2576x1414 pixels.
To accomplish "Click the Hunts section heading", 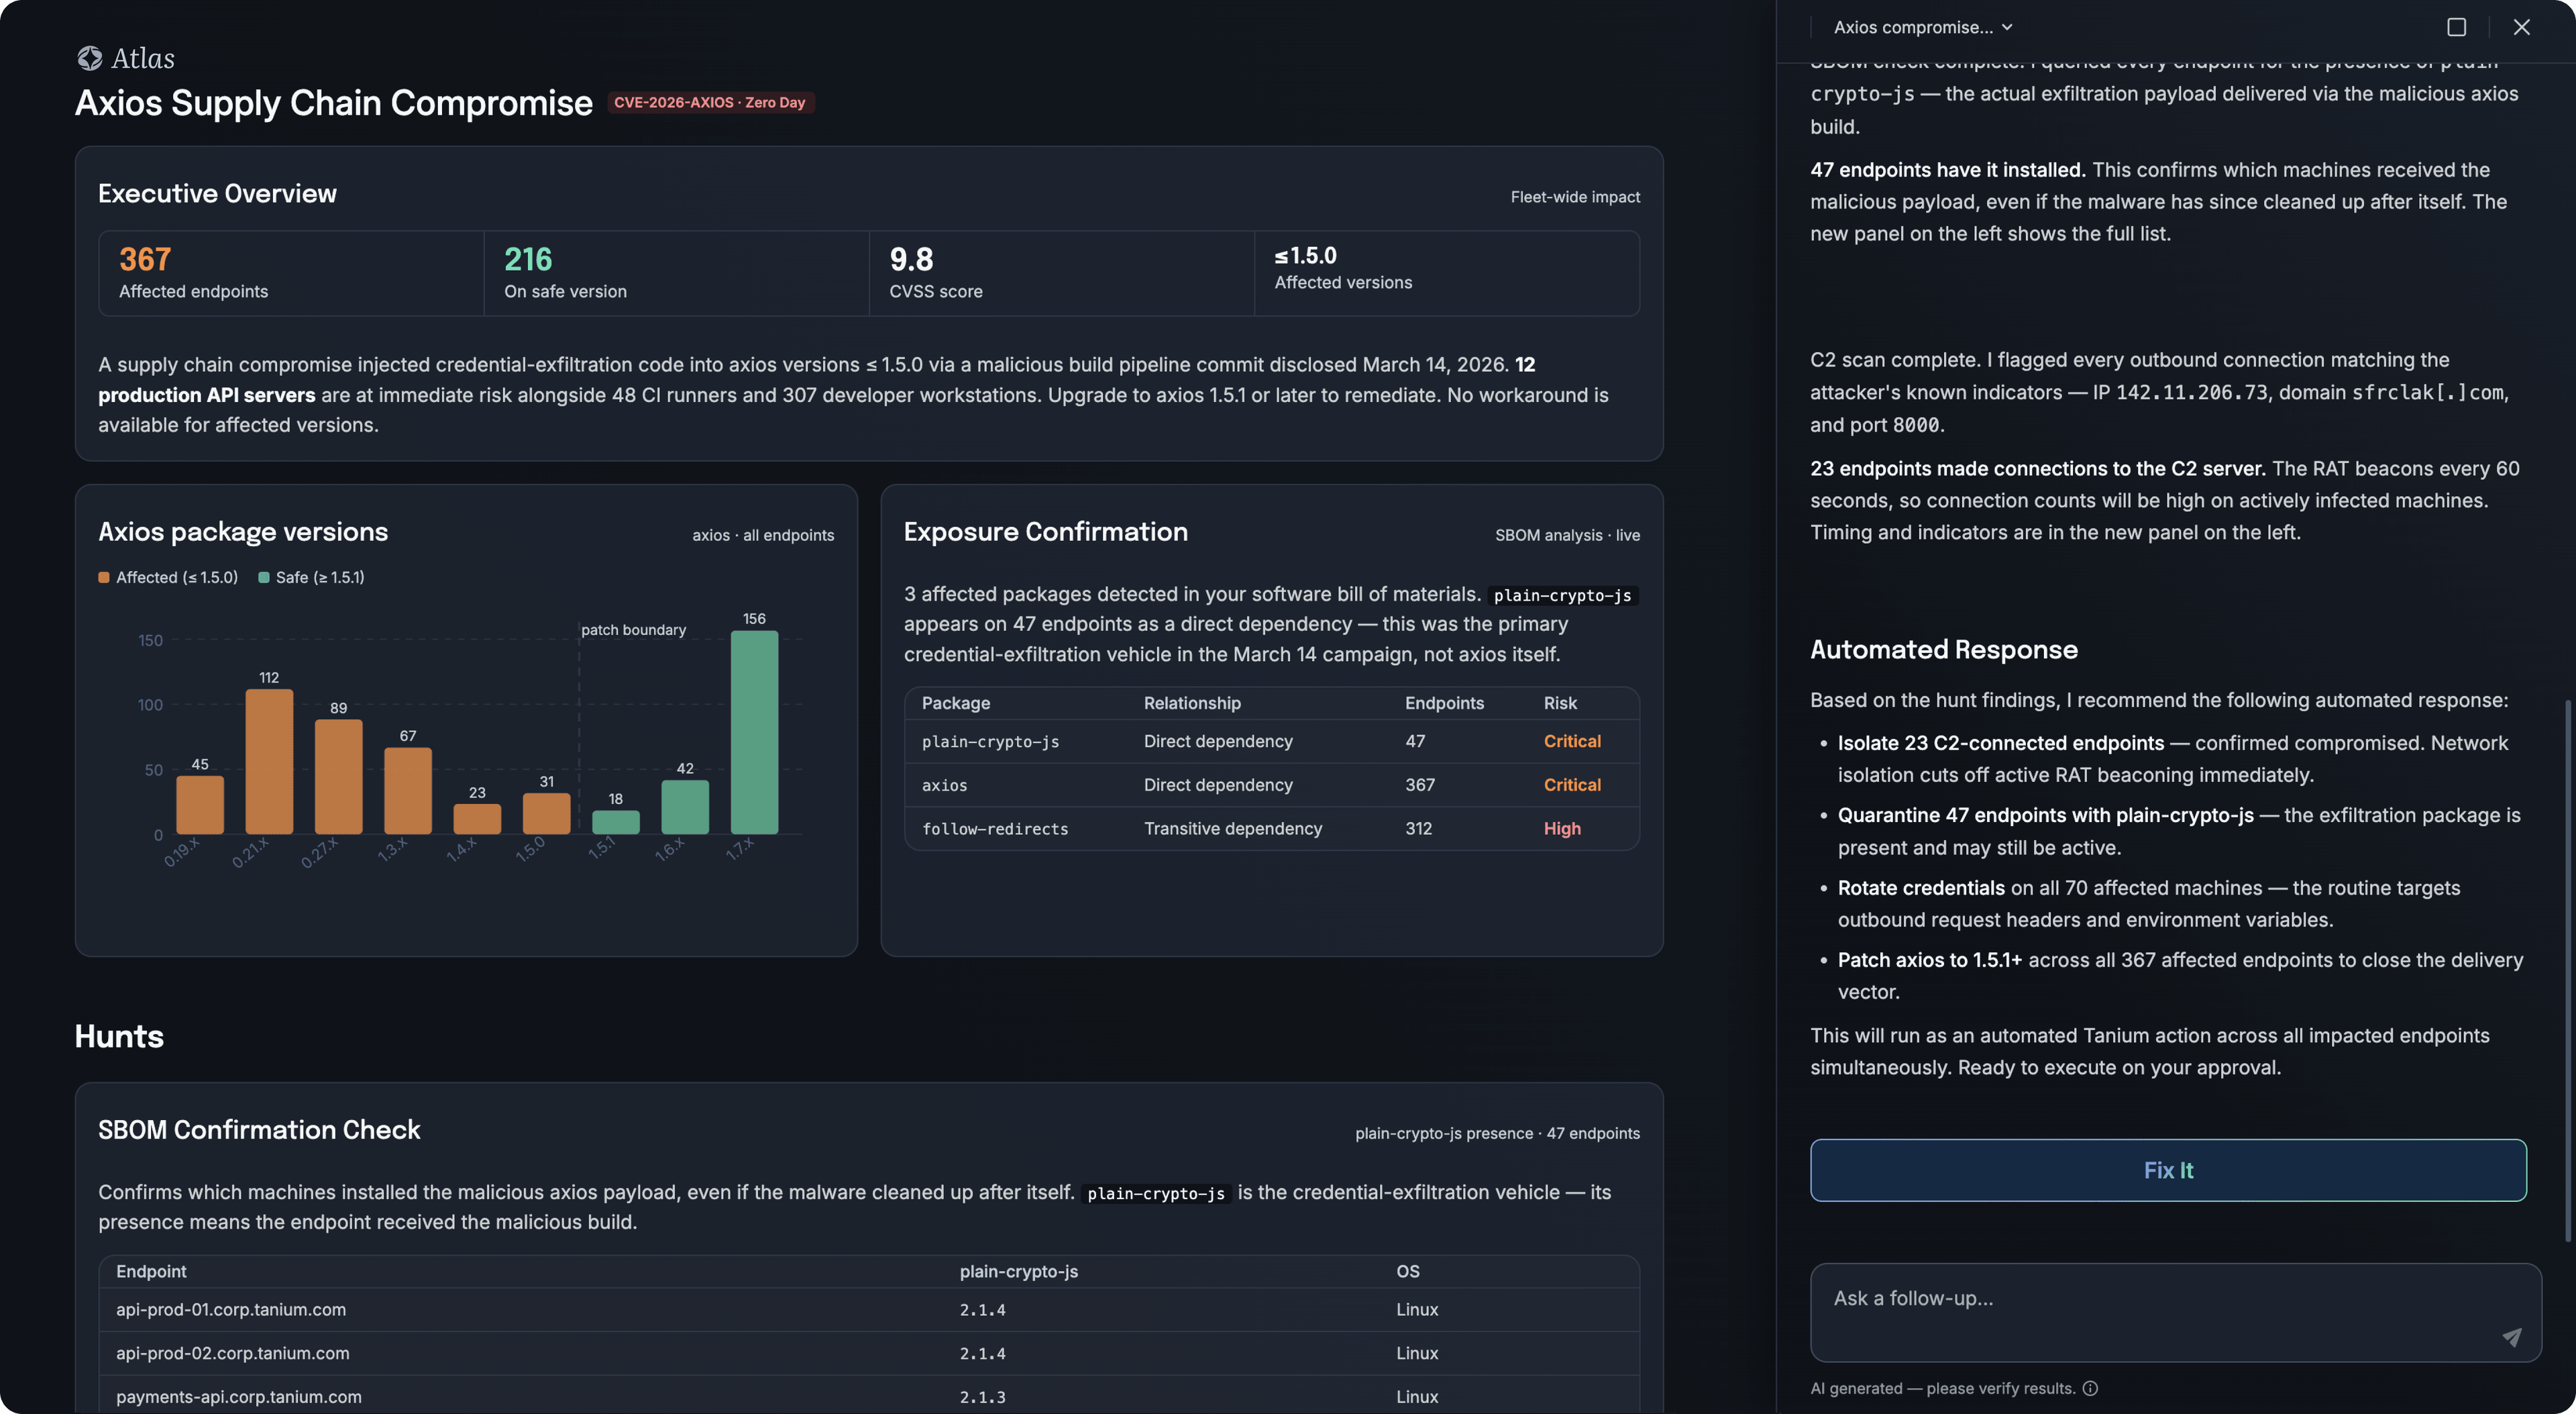I will 119,1036.
